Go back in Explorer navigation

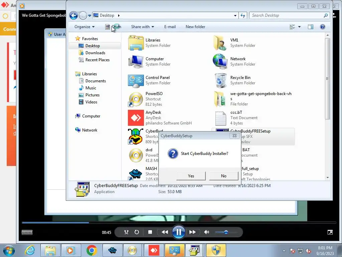[x=73, y=15]
